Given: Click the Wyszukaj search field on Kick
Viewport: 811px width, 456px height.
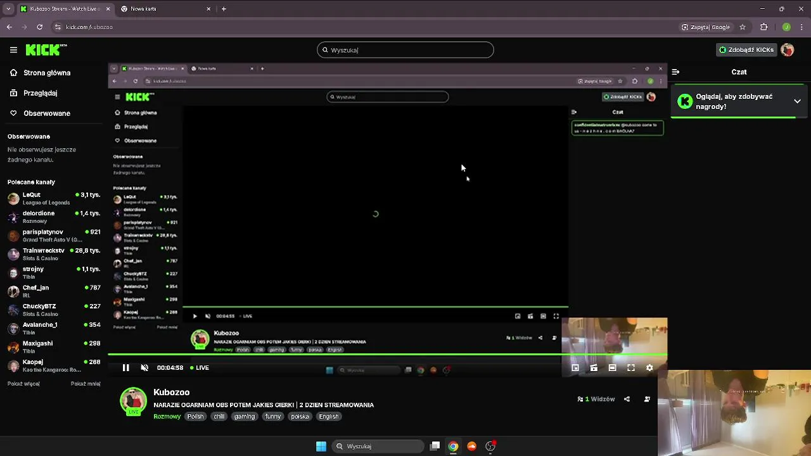Looking at the screenshot, I should pyautogui.click(x=405, y=50).
